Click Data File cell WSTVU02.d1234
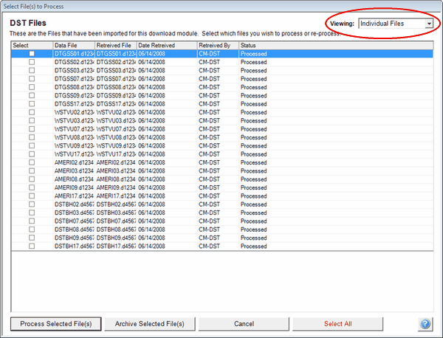Image resolution: width=443 pixels, height=338 pixels. tap(74, 112)
